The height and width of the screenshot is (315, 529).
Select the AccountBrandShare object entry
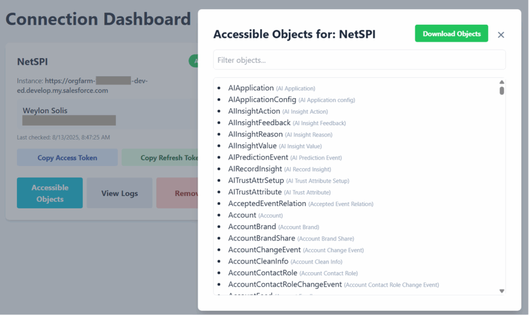point(291,238)
